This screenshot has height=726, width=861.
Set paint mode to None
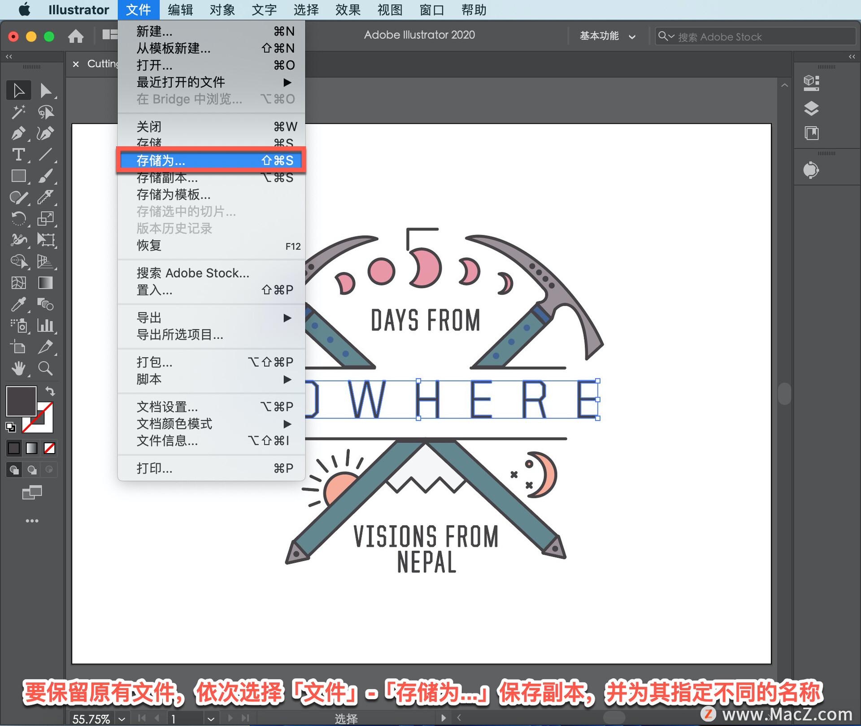[49, 448]
